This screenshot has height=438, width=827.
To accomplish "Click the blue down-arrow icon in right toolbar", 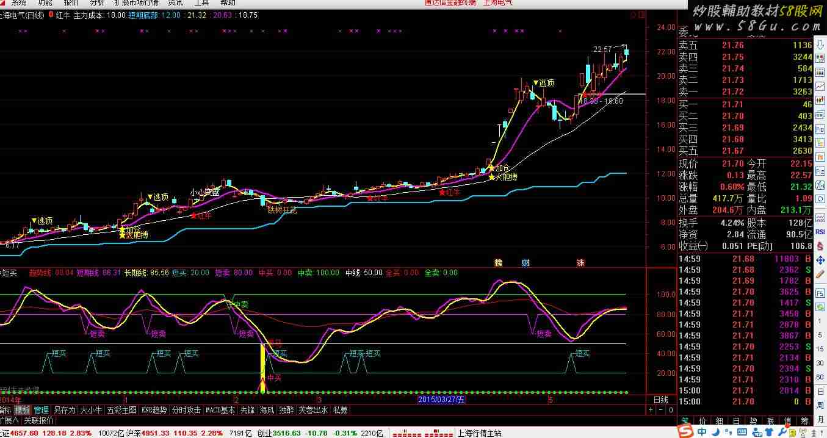I will (x=820, y=44).
